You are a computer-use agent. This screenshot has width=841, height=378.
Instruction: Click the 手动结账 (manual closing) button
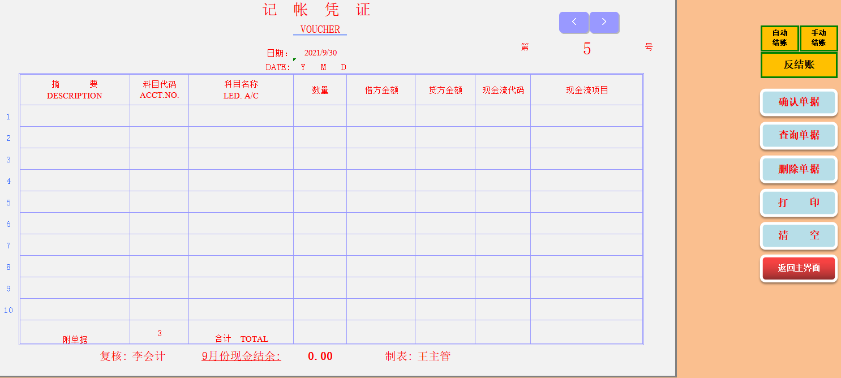point(818,38)
